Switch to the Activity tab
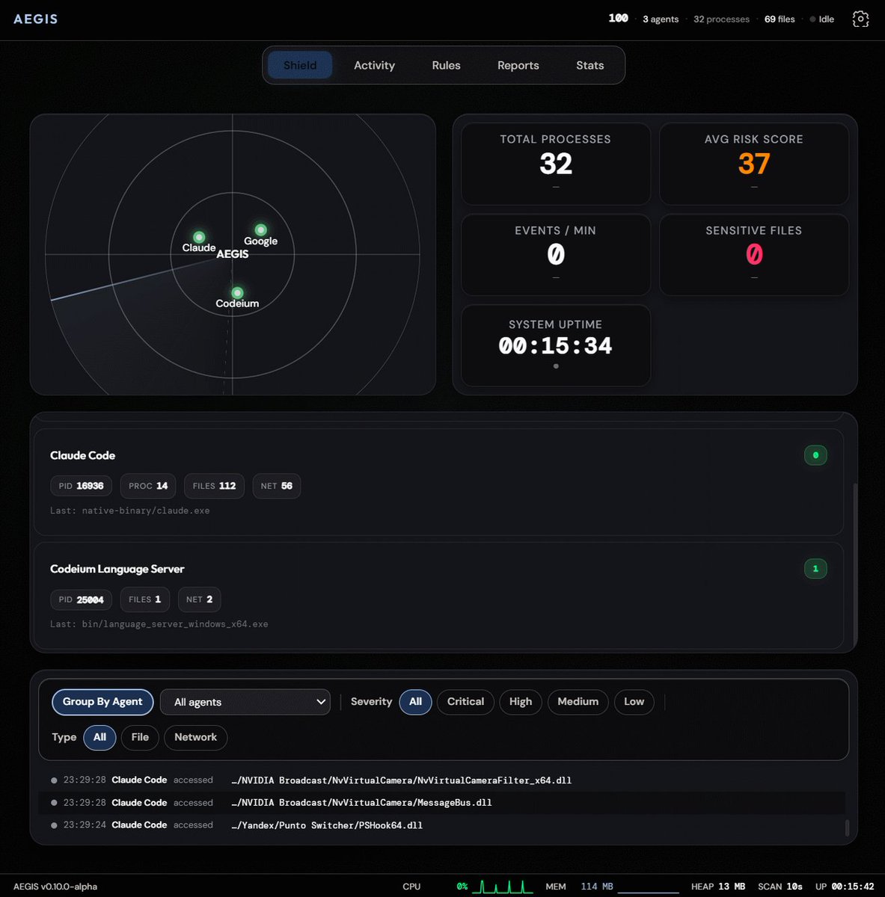Screen dimensions: 885x897 374,65
